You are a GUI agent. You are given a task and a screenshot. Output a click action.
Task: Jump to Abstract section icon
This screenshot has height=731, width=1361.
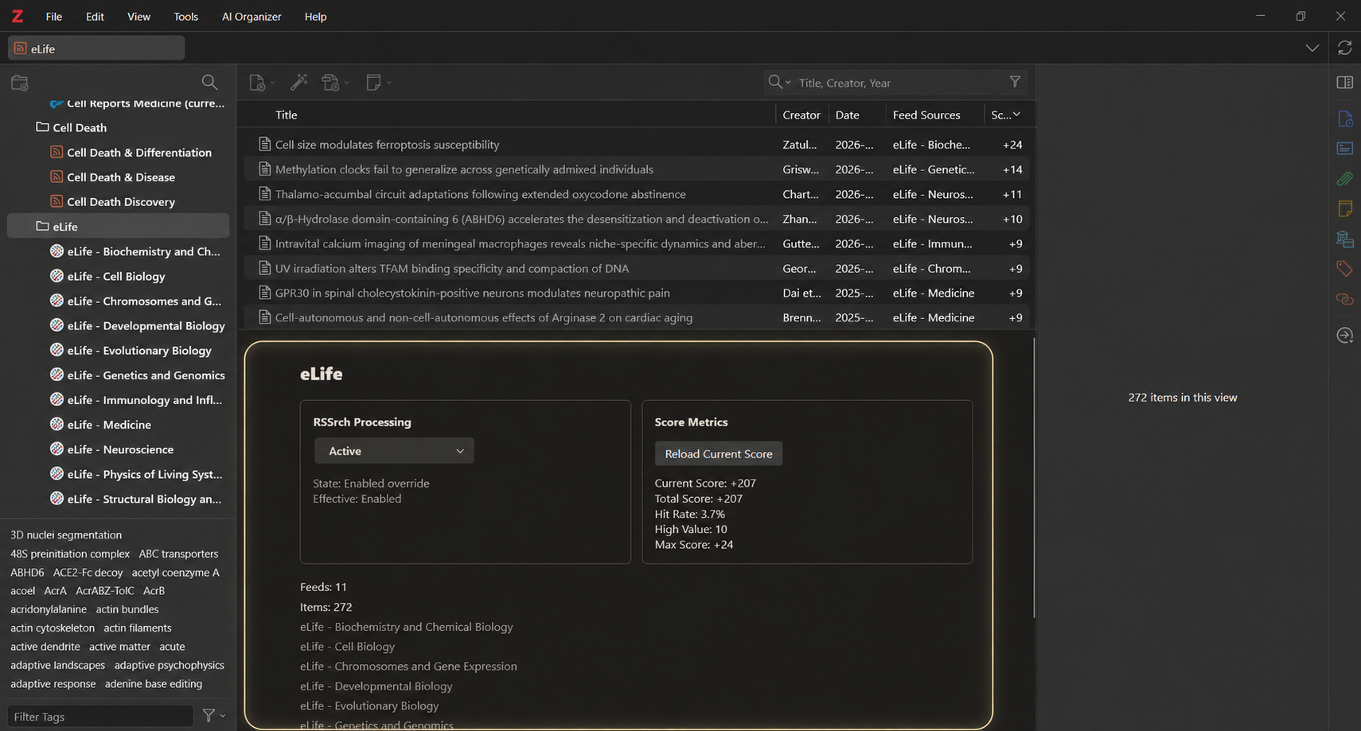pyautogui.click(x=1344, y=149)
